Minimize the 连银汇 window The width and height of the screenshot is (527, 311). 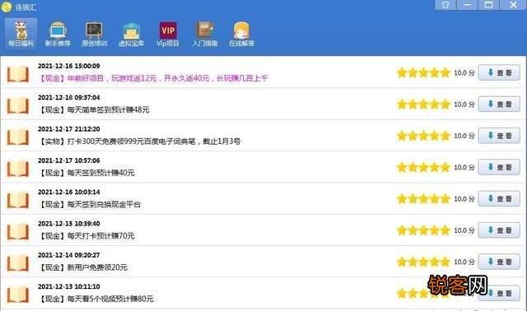[467, 5]
